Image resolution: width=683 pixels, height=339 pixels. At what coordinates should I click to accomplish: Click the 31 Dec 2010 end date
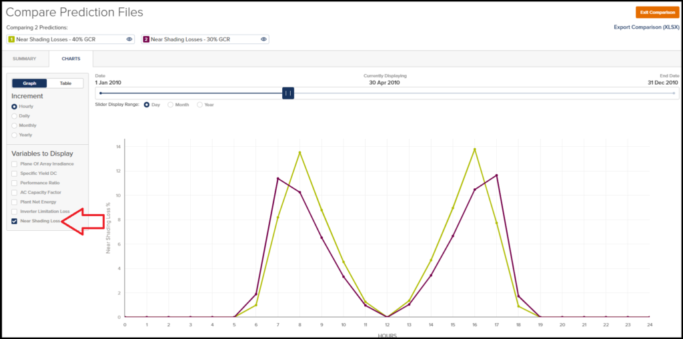point(663,83)
